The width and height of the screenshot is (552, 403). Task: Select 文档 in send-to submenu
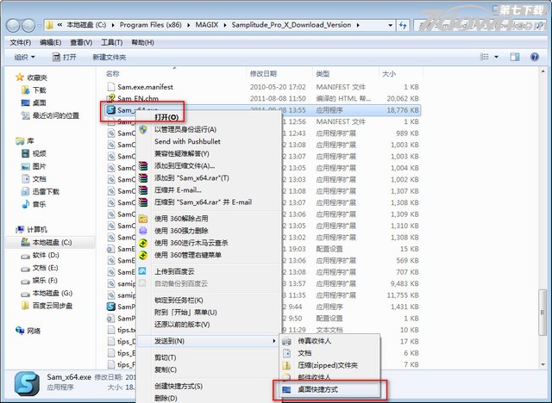(x=329, y=353)
